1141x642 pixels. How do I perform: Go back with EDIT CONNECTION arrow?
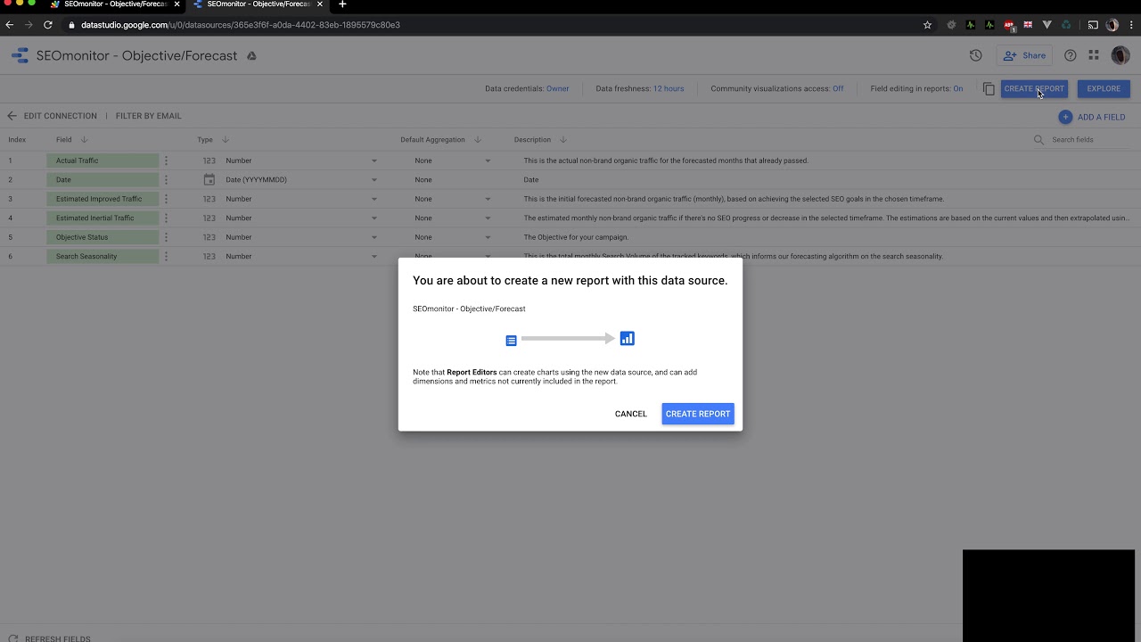[12, 116]
